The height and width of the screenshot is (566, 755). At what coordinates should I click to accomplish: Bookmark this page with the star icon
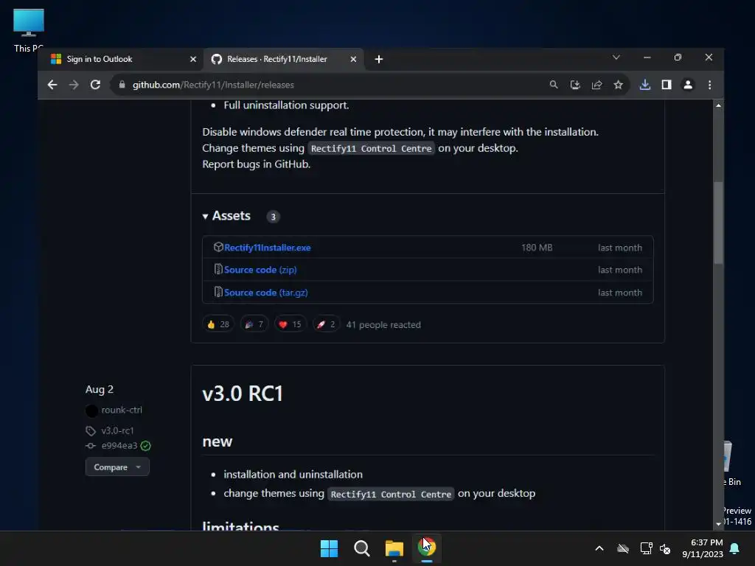pyautogui.click(x=619, y=85)
